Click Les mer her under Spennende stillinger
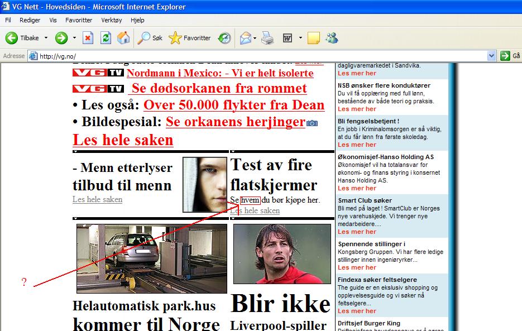The width and height of the screenshot is (522, 331). click(x=357, y=267)
